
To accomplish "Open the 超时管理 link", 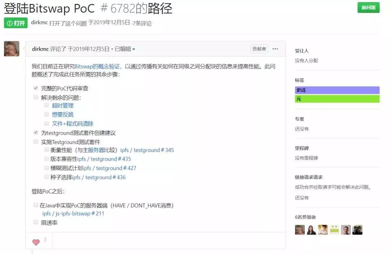I will 63,105.
